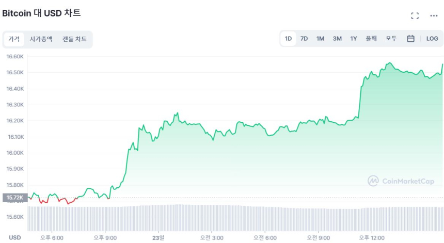444x243 pixels.
Task: Click the 오후 12:00 time axis label
Action: [x=371, y=237]
